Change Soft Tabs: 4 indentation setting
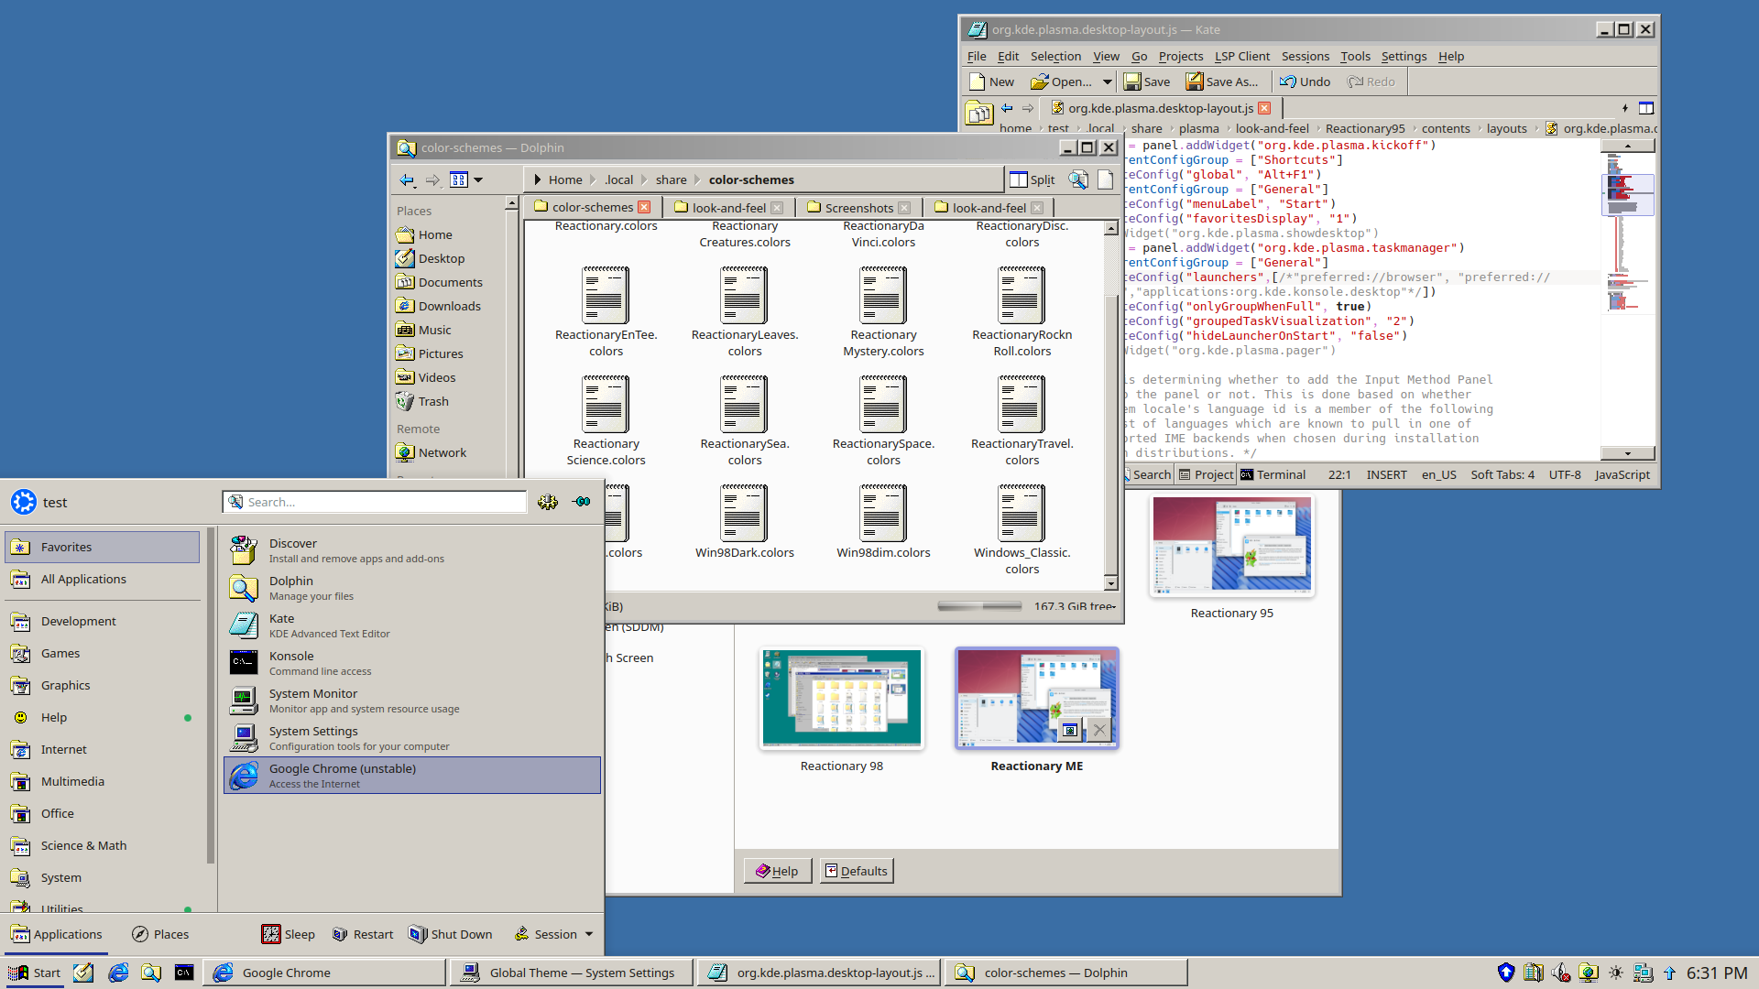 tap(1502, 475)
